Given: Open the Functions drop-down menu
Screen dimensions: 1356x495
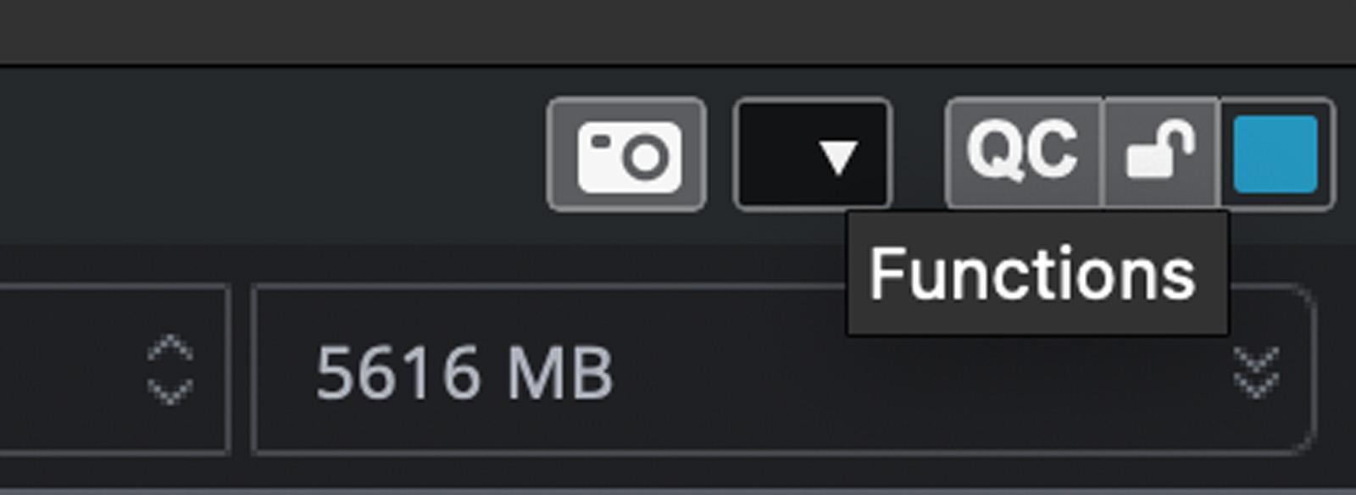Looking at the screenshot, I should pyautogui.click(x=812, y=154).
